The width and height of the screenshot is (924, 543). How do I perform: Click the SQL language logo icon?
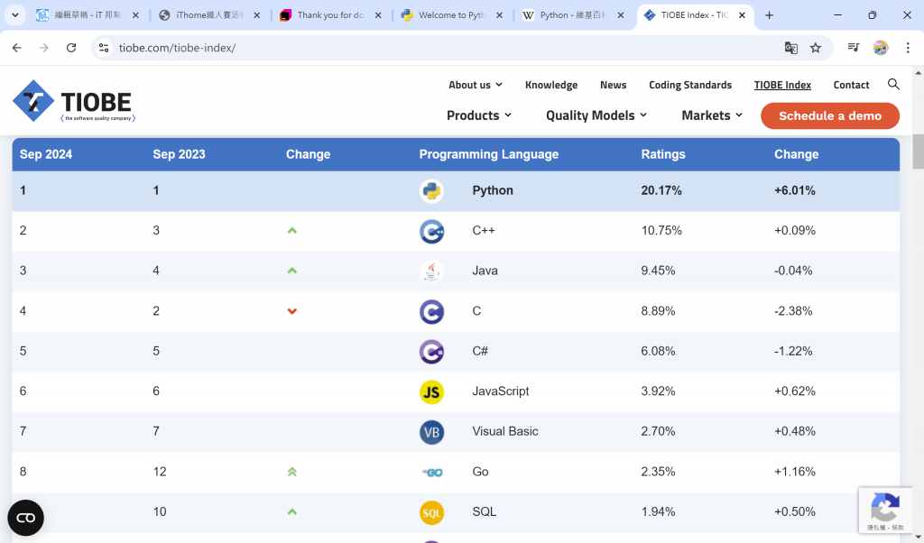pos(431,512)
